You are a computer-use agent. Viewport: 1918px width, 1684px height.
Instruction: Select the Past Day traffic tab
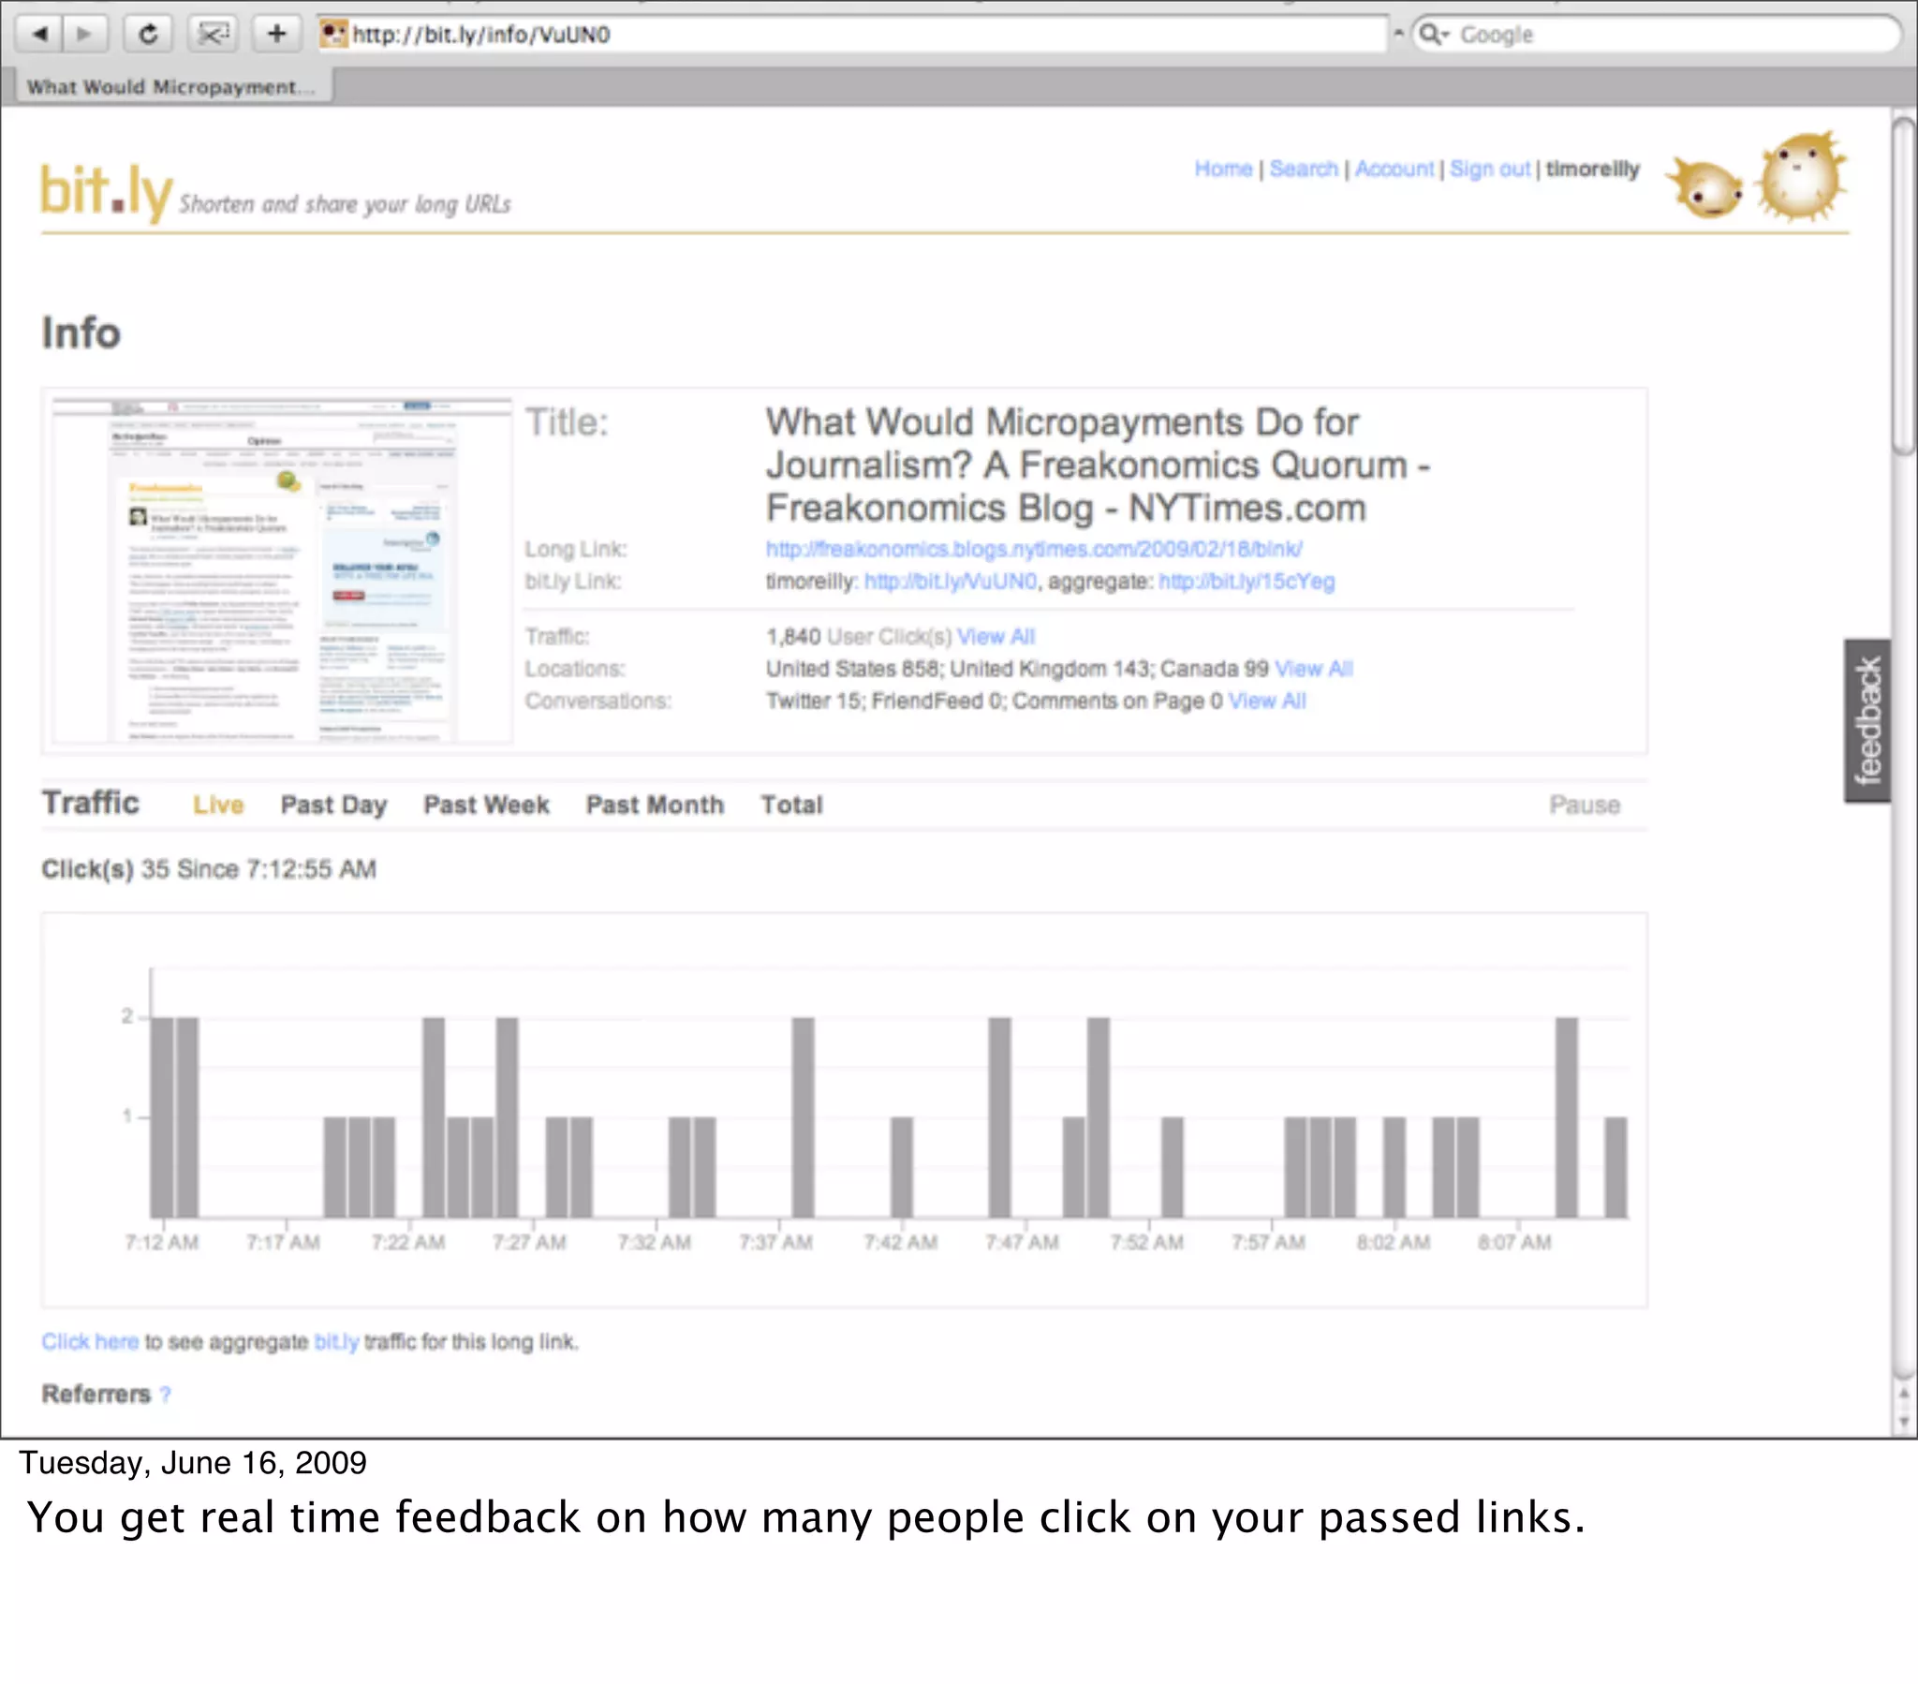[x=333, y=805]
